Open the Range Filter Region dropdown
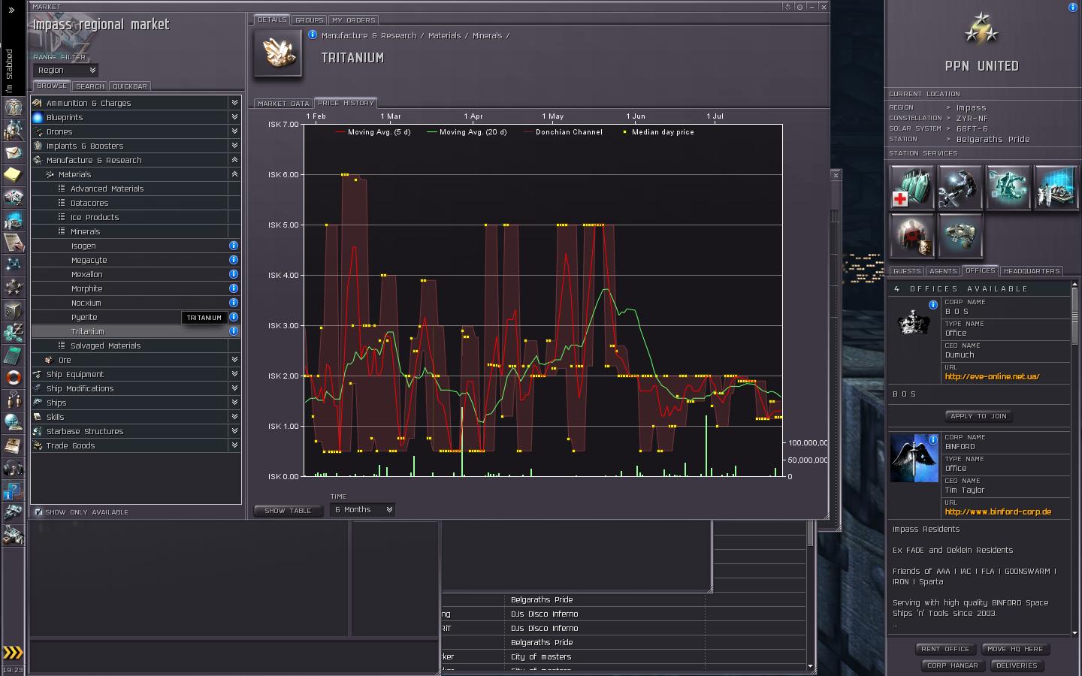 click(66, 70)
